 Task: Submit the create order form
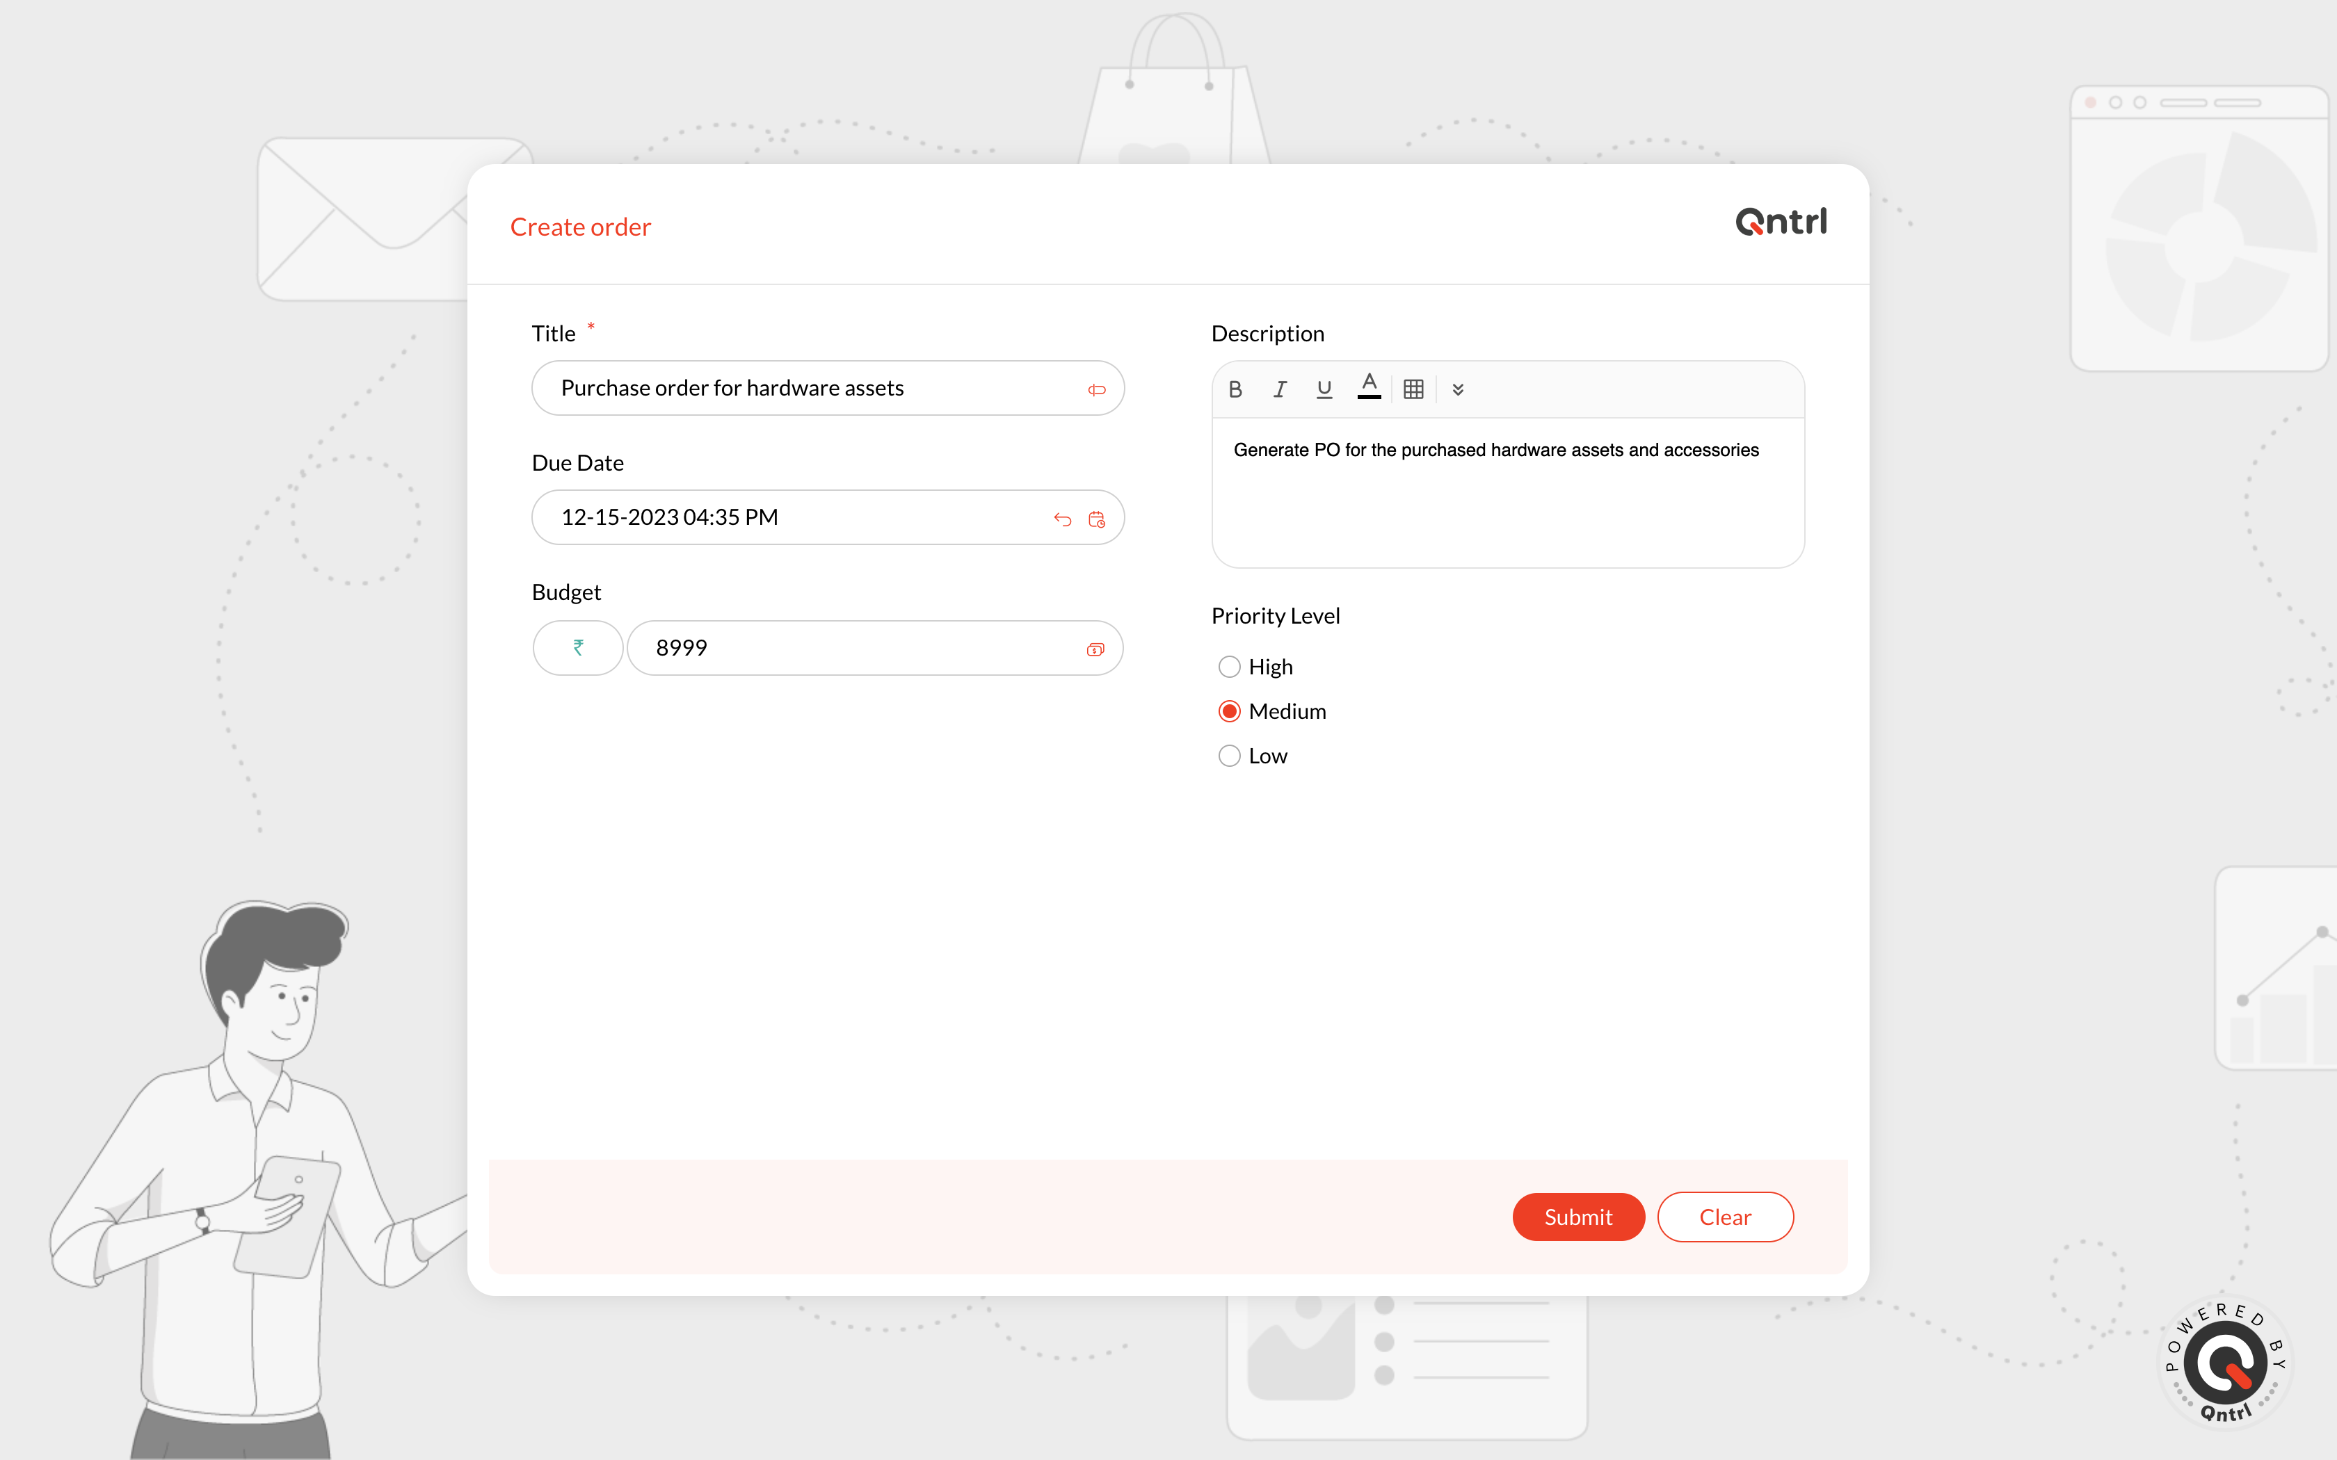click(x=1578, y=1217)
